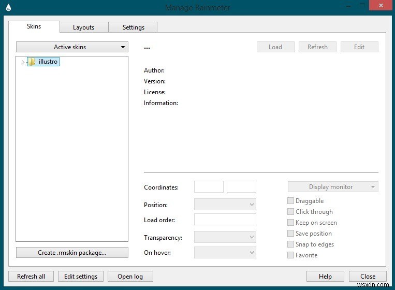Click the Load button
The width and height of the screenshot is (395, 290).
click(275, 47)
